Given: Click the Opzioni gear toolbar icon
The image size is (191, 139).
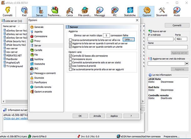Looking at the screenshot, I should [147, 12].
